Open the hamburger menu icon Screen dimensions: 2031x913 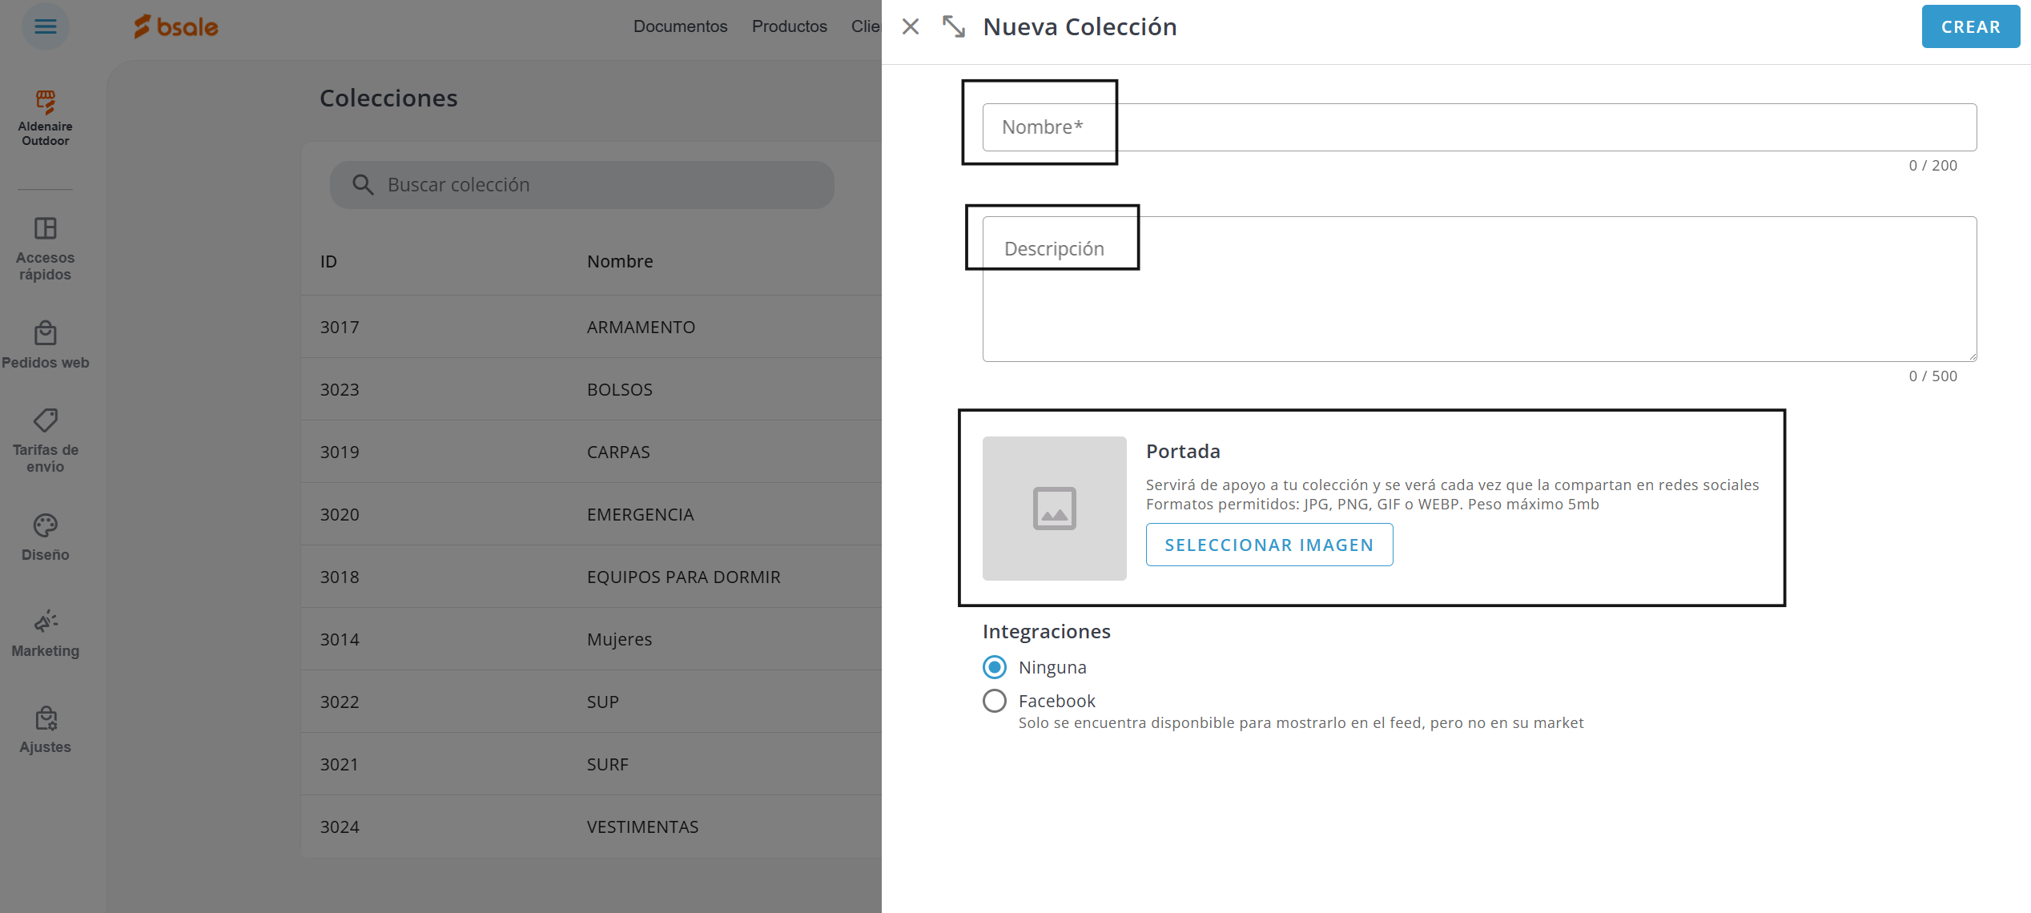pos(46,26)
